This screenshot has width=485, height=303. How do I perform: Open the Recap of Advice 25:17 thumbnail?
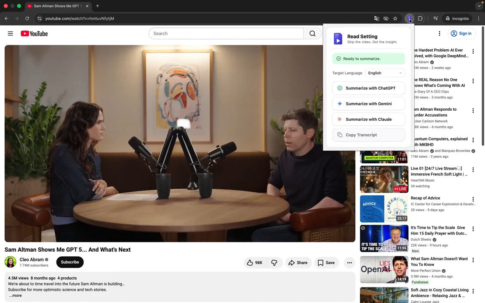(384, 209)
